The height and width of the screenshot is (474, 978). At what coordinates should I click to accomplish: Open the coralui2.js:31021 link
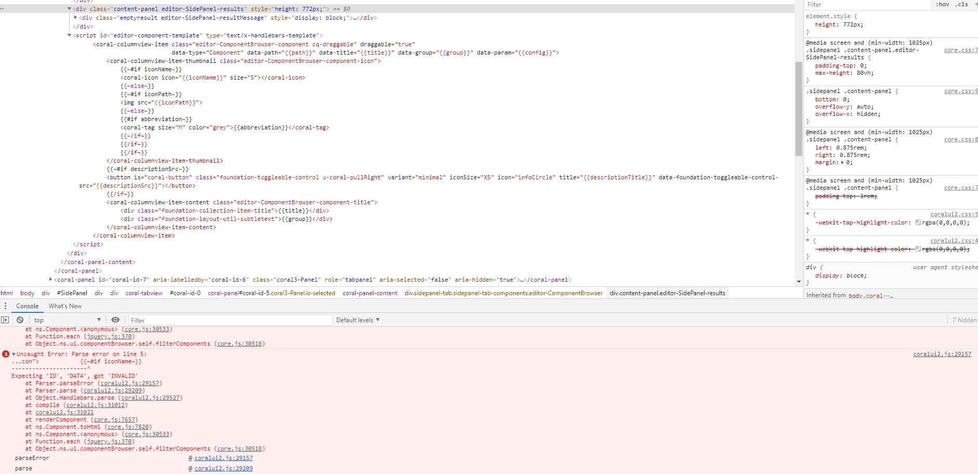coord(64,413)
